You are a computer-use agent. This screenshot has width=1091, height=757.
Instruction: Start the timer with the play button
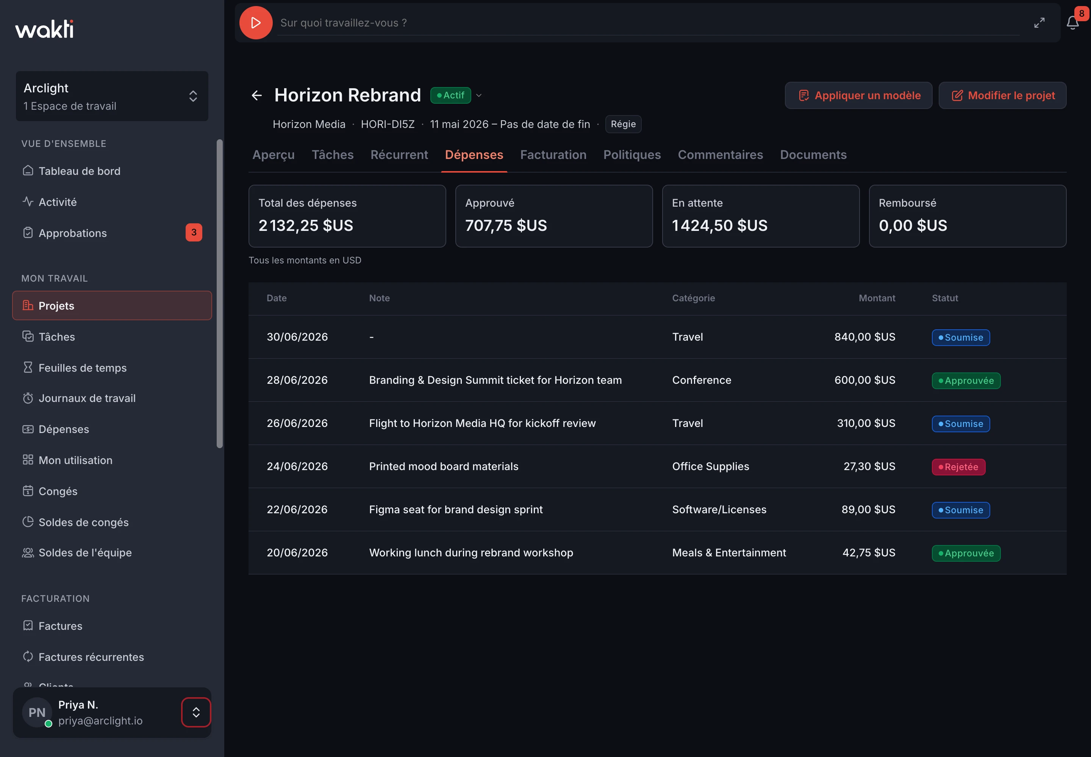pyautogui.click(x=255, y=23)
